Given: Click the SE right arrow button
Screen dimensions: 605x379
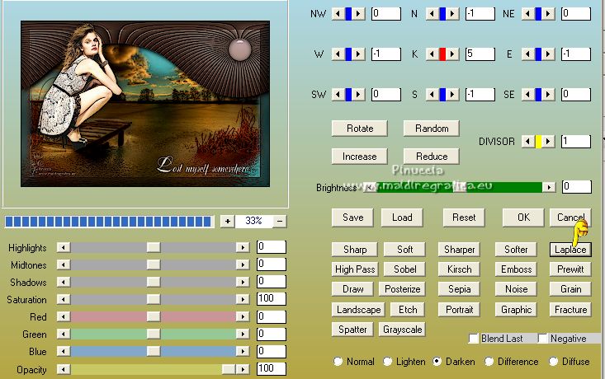Looking at the screenshot, I should pos(548,95).
